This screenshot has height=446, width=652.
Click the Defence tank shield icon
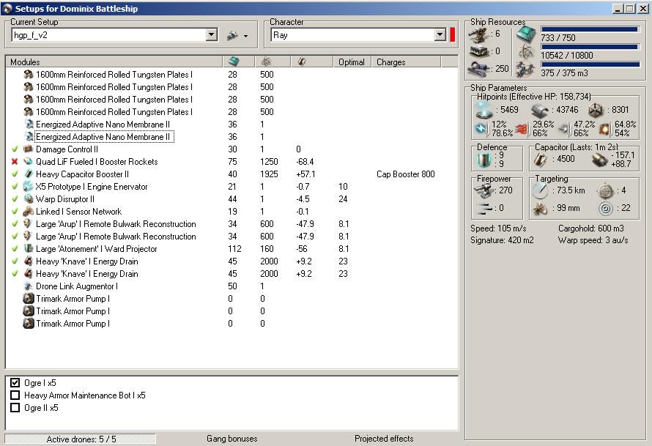[x=484, y=160]
